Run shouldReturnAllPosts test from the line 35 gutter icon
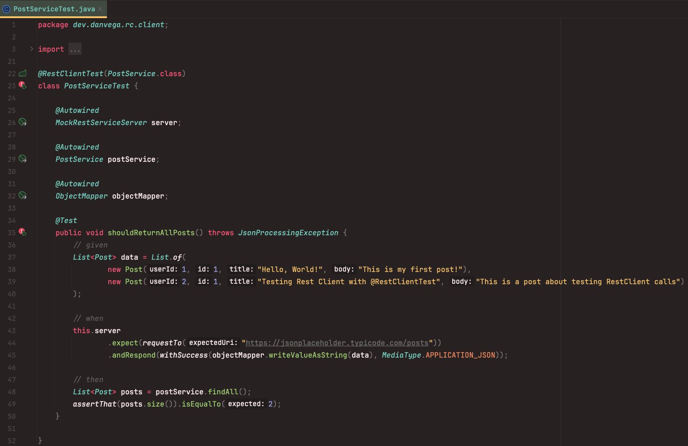This screenshot has width=688, height=446. click(x=23, y=233)
